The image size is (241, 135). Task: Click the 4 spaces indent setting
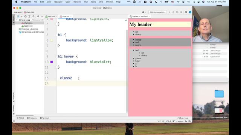click(x=180, y=121)
